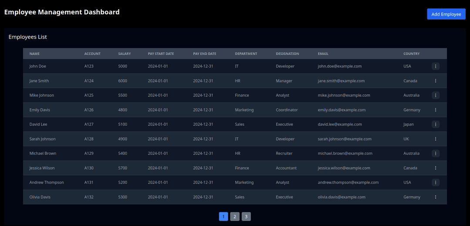Image resolution: width=470 pixels, height=226 pixels.
Task: Click email andrew.thompson@example.com
Action: (x=348, y=182)
